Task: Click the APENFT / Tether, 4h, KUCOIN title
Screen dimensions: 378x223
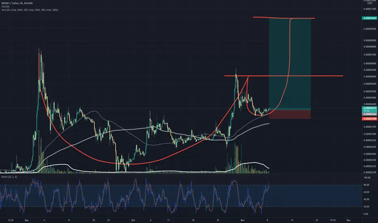Action: pos(17,3)
